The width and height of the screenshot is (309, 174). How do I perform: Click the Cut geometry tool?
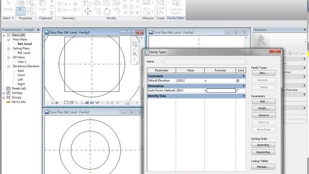[63, 4]
